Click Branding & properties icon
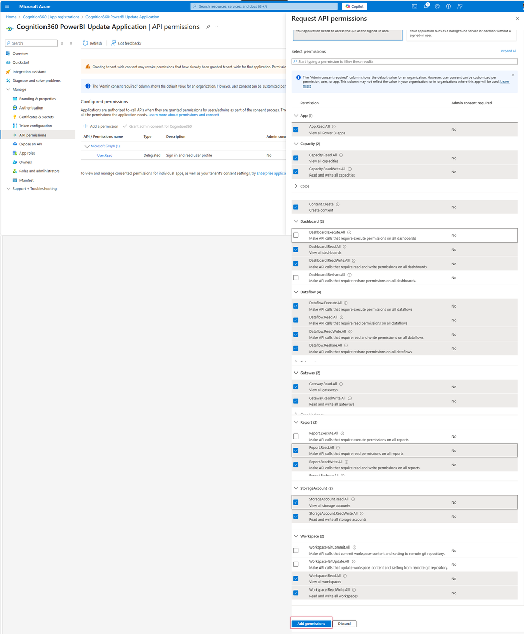The image size is (524, 634). 15,99
